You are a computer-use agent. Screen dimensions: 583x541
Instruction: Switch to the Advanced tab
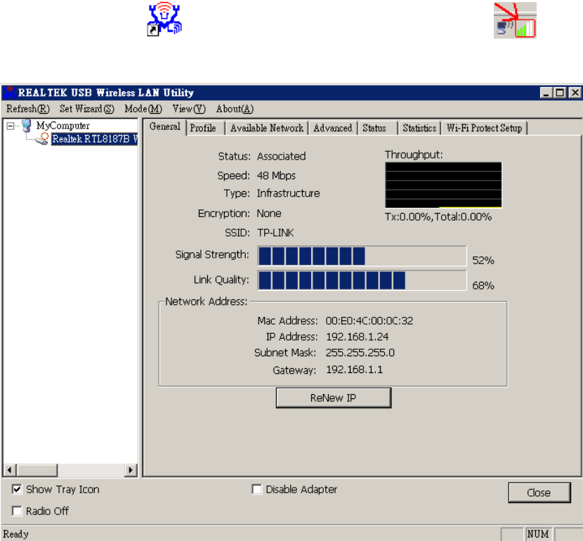click(x=332, y=128)
